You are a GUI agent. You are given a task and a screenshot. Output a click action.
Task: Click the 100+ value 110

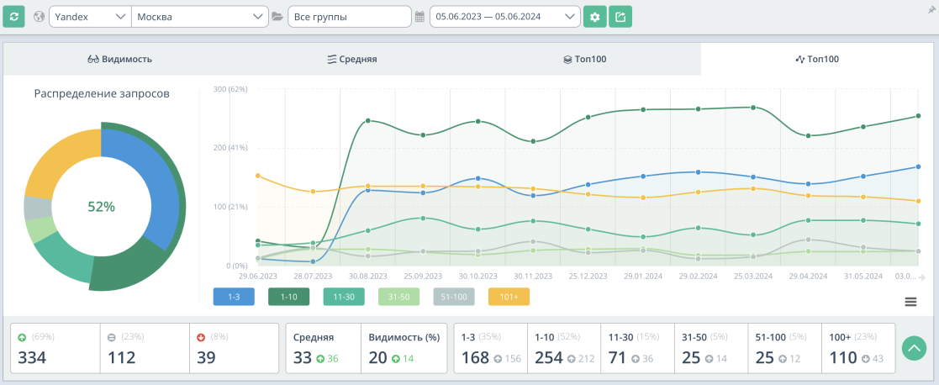pos(844,358)
